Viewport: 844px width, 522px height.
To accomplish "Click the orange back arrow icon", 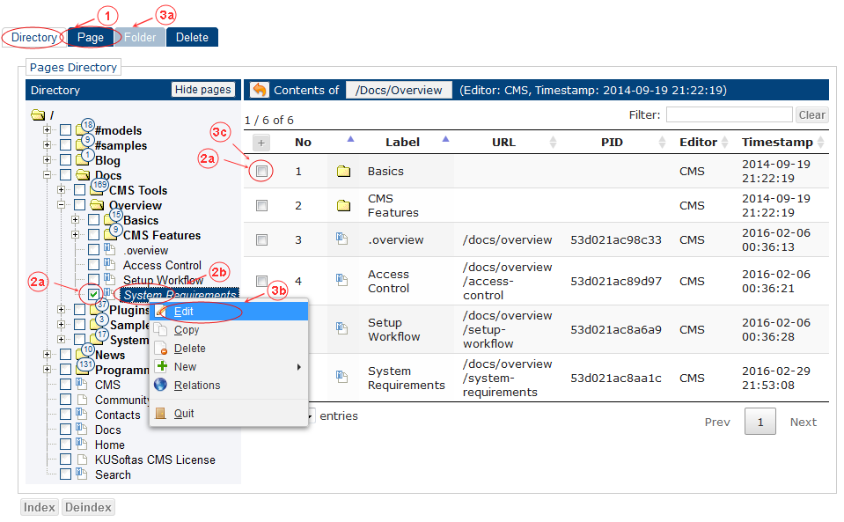I will 260,90.
